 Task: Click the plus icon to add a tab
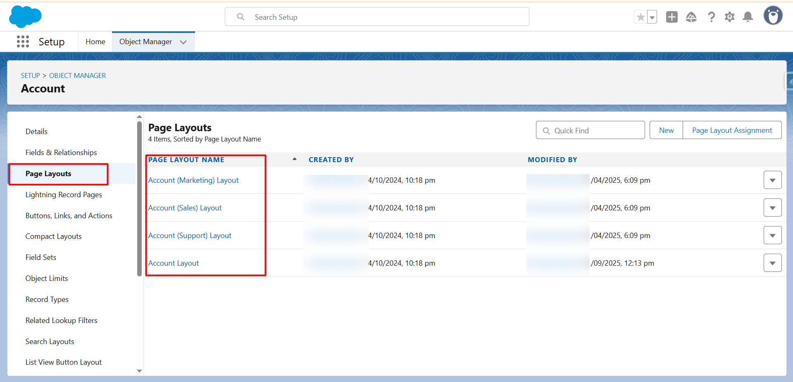pos(671,17)
